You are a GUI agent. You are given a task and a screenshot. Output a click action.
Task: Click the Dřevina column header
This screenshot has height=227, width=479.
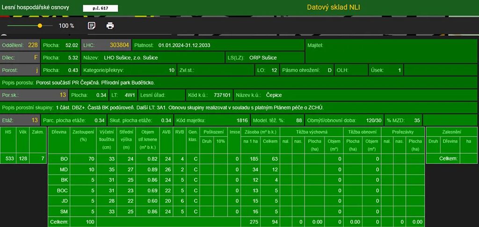59,132
